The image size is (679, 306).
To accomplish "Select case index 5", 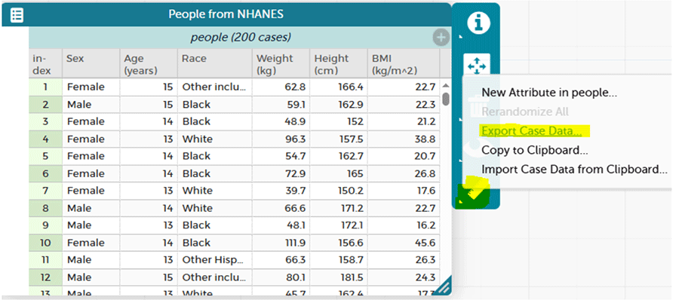I will [45, 156].
